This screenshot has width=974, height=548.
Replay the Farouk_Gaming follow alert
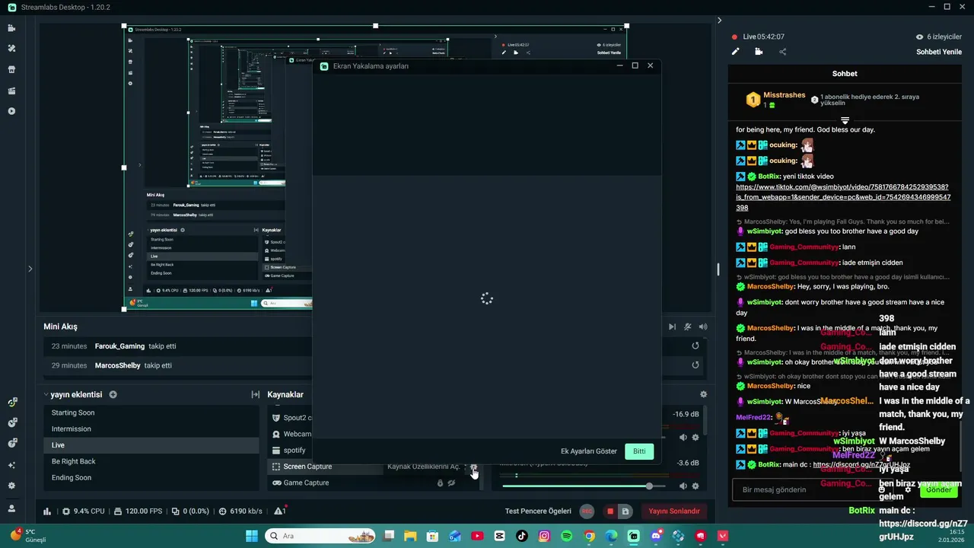[695, 346]
